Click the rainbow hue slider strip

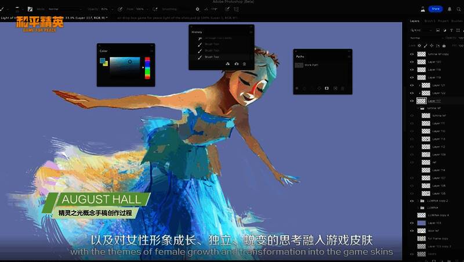[147, 68]
